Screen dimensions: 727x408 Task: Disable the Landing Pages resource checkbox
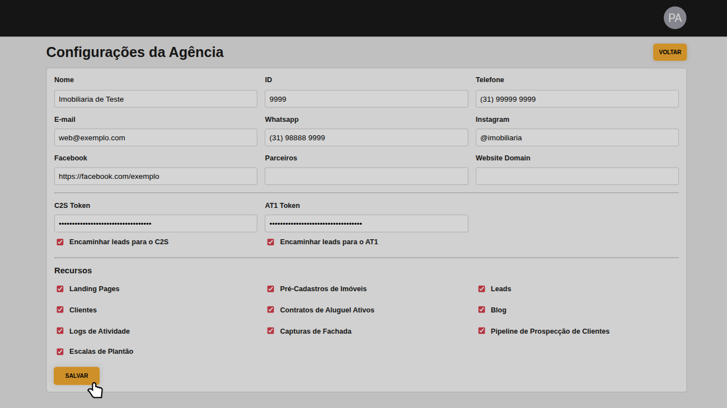coord(60,289)
